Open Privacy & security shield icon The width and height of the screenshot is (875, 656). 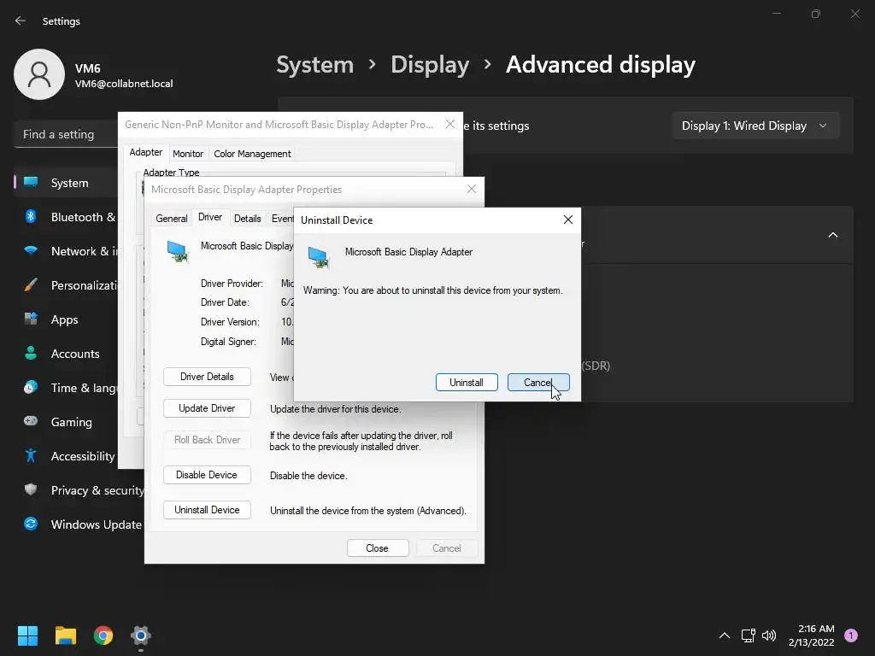[x=31, y=489]
